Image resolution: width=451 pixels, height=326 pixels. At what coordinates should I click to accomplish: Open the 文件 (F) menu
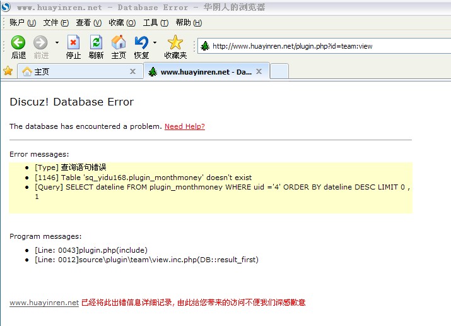point(56,23)
